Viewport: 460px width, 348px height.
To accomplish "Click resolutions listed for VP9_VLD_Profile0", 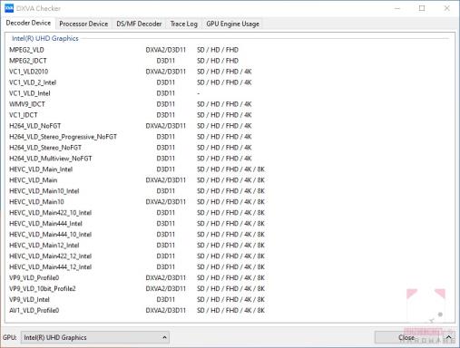I will point(230,278).
